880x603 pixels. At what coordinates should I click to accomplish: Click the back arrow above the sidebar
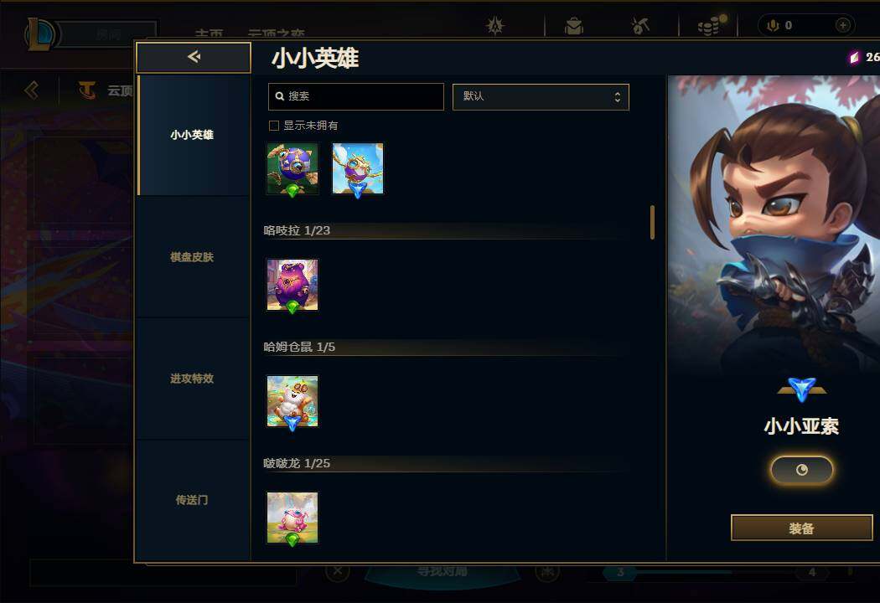[193, 57]
